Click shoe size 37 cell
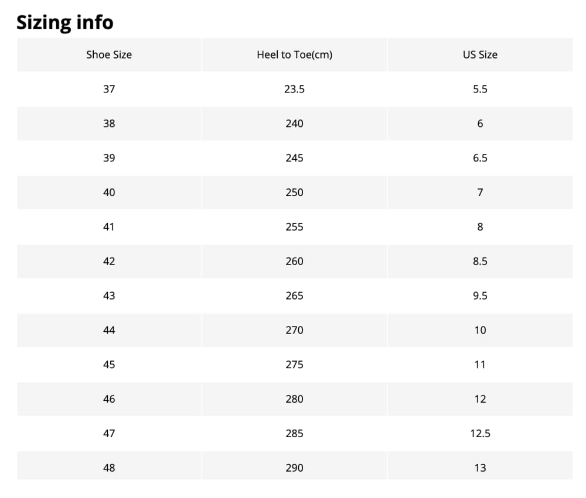 point(109,89)
